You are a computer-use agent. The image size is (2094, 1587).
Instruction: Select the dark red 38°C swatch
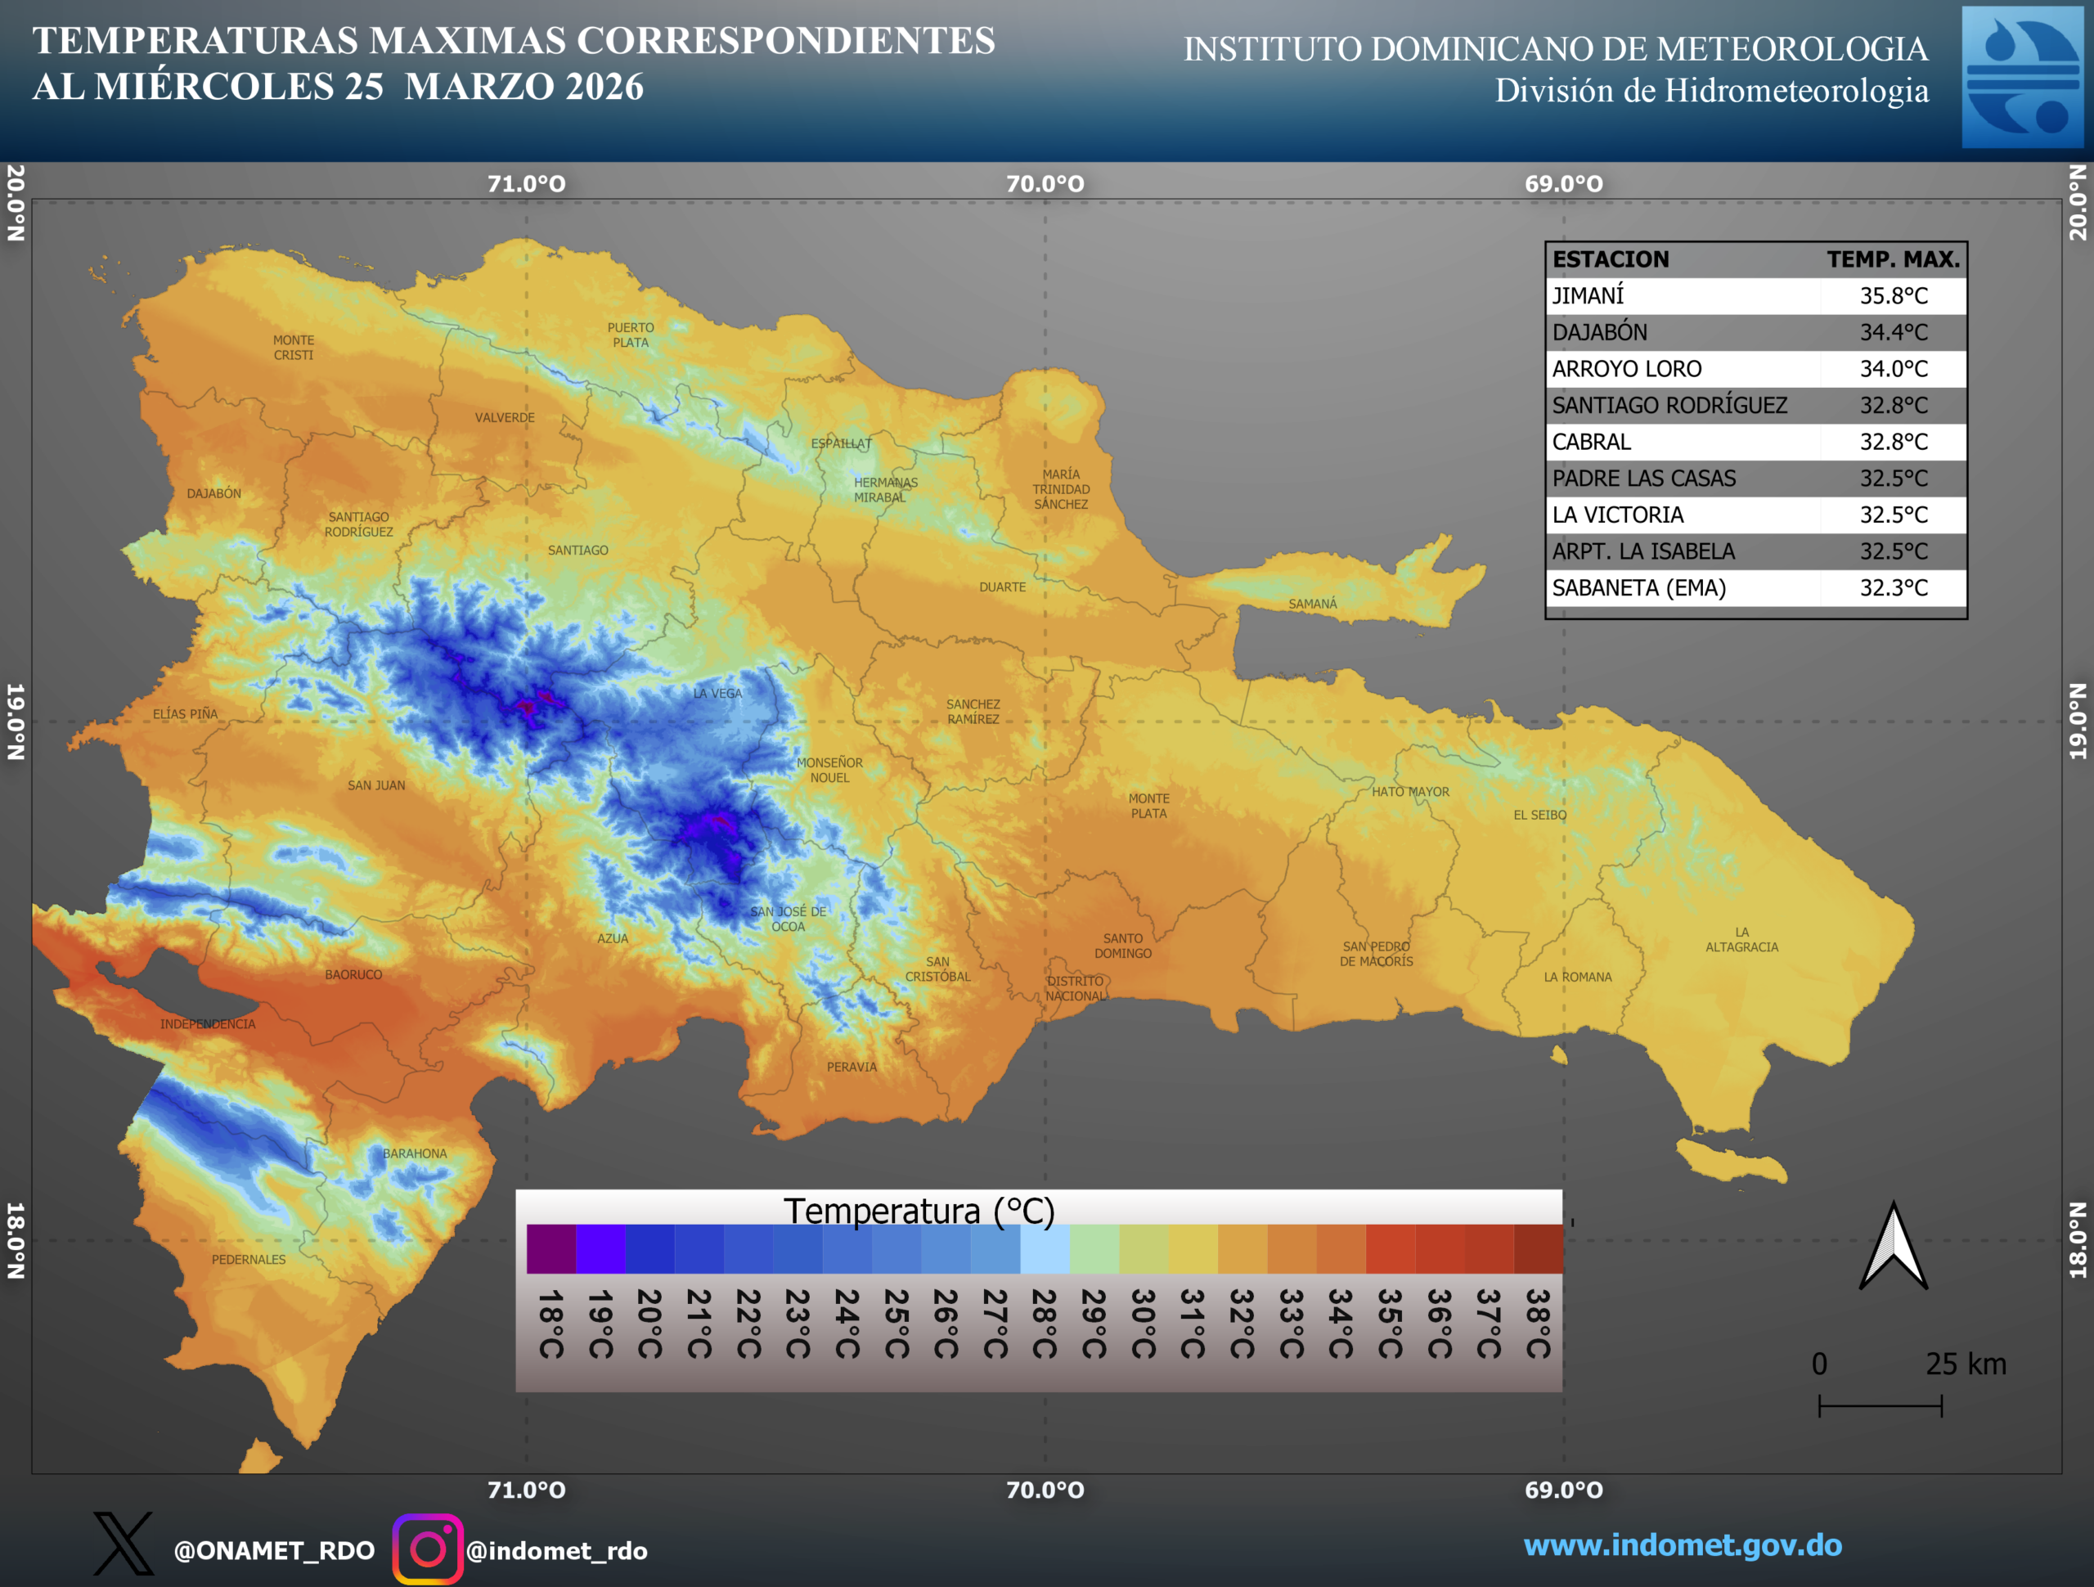click(1539, 1249)
